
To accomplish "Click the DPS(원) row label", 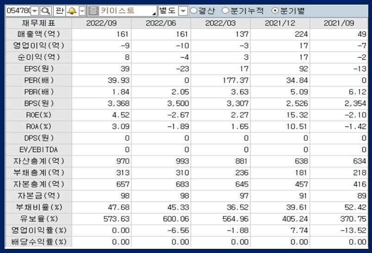I will [x=38, y=138].
